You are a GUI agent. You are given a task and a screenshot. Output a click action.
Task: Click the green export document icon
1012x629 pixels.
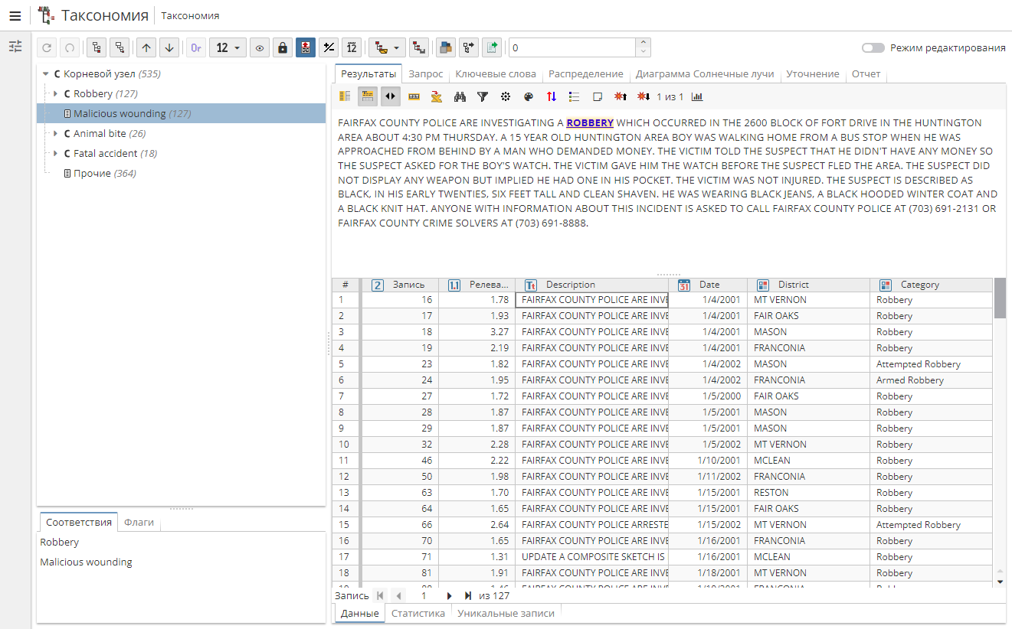pos(491,47)
